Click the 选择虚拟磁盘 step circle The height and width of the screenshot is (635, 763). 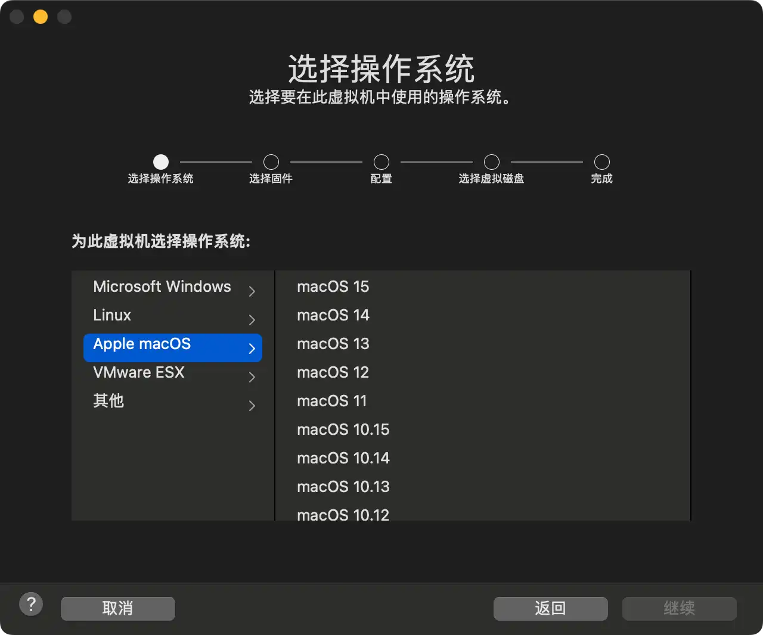[x=492, y=162]
